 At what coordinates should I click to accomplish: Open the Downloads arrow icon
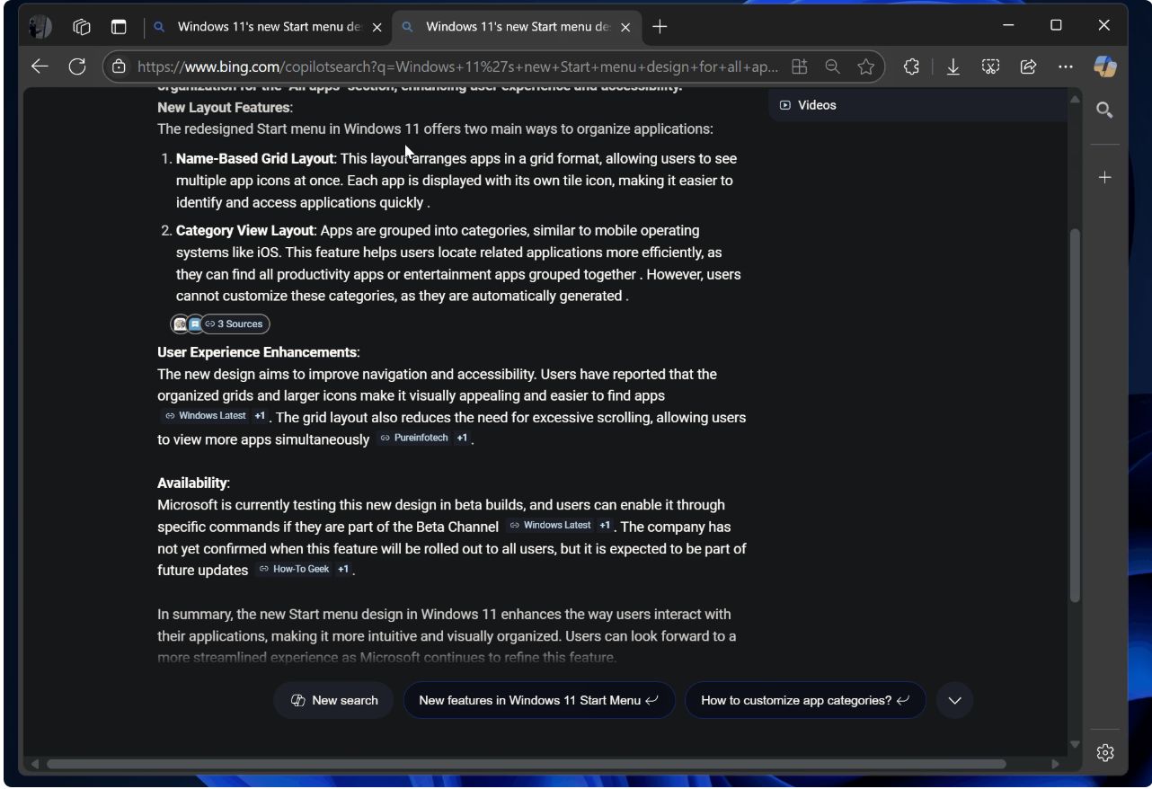point(953,66)
